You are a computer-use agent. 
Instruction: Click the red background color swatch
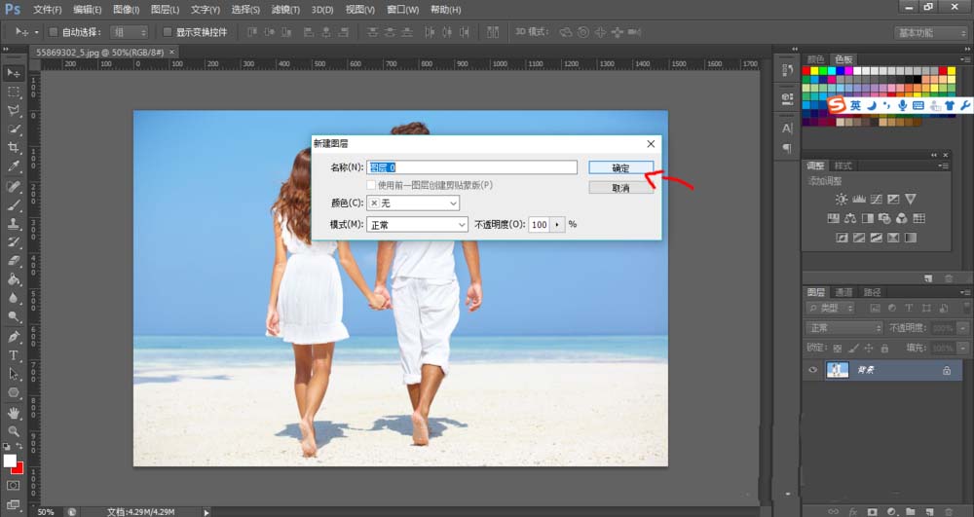19,468
